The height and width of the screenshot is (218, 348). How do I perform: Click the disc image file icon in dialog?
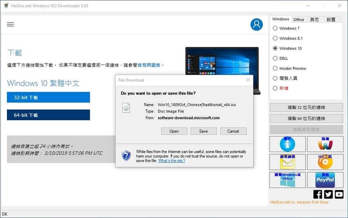[126, 108]
